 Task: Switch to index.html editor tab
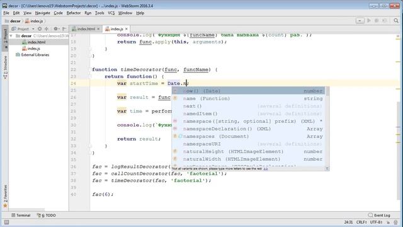coord(86,29)
